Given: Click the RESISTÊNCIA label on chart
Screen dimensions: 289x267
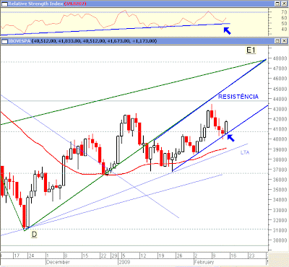Looking at the screenshot, I should point(238,97).
